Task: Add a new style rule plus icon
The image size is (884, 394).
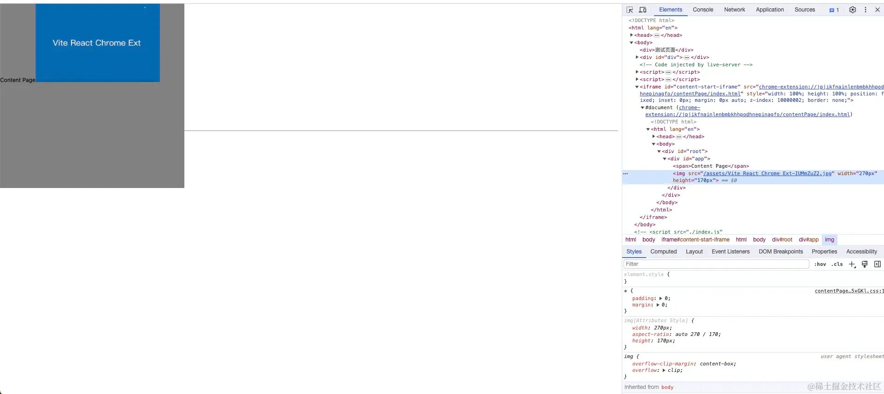Action: click(x=852, y=265)
